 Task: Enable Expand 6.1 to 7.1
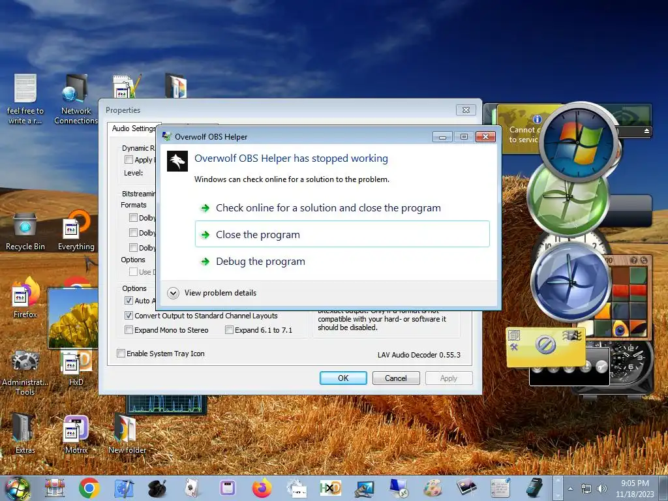pos(229,329)
